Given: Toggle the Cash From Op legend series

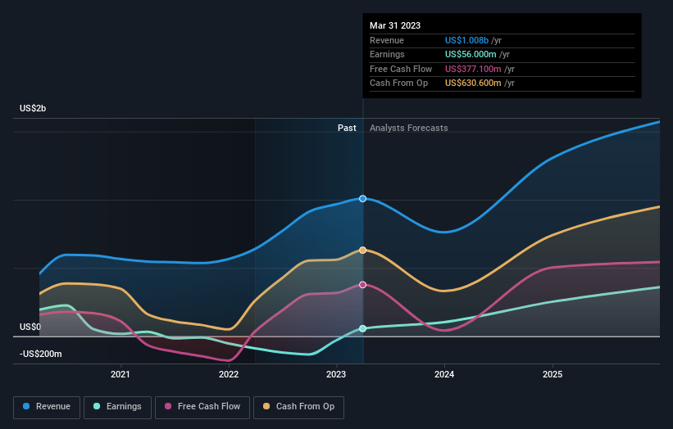Looking at the screenshot, I should tap(298, 407).
